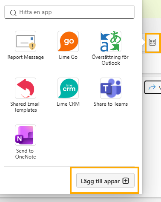Open Shared Email Templates app

(26, 88)
